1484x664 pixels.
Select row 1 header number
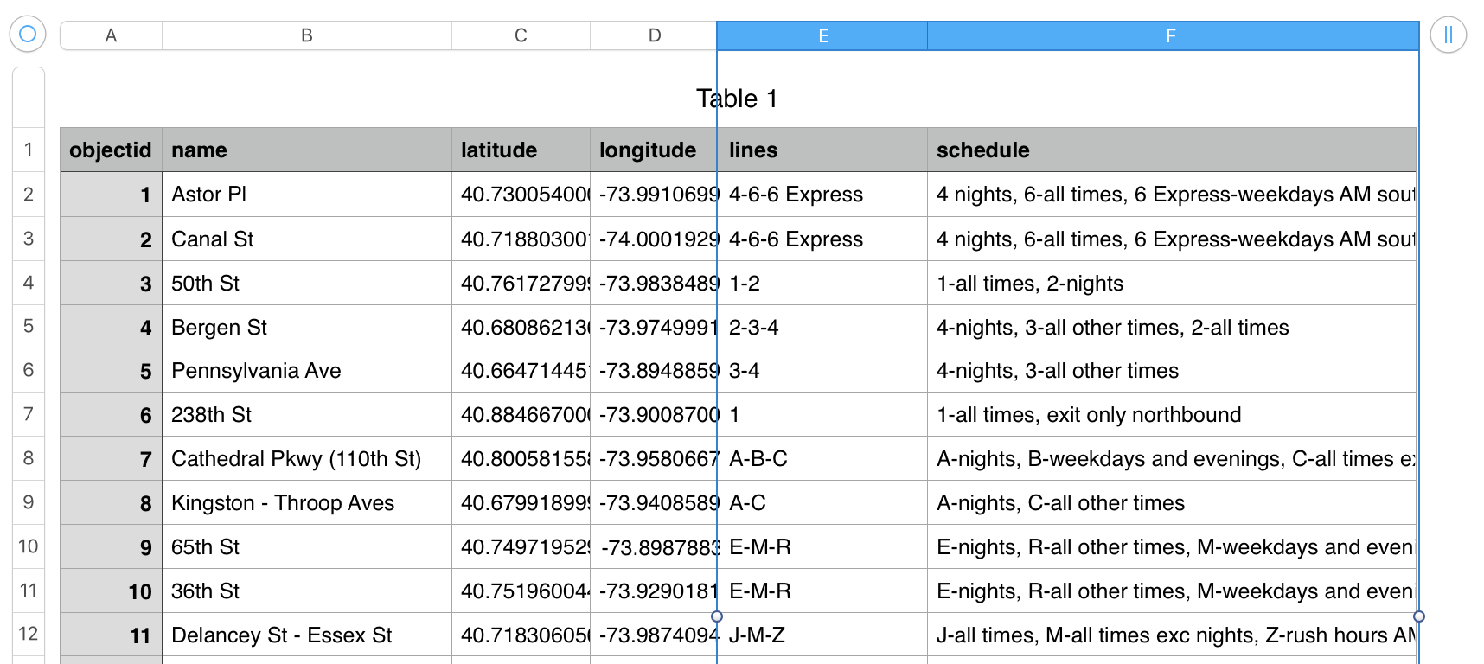[x=29, y=150]
